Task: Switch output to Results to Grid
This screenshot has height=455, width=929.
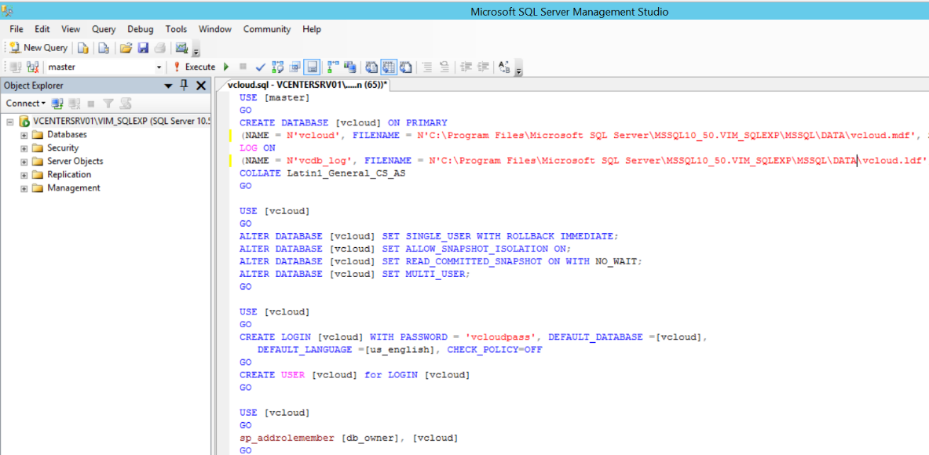Action: tap(389, 67)
